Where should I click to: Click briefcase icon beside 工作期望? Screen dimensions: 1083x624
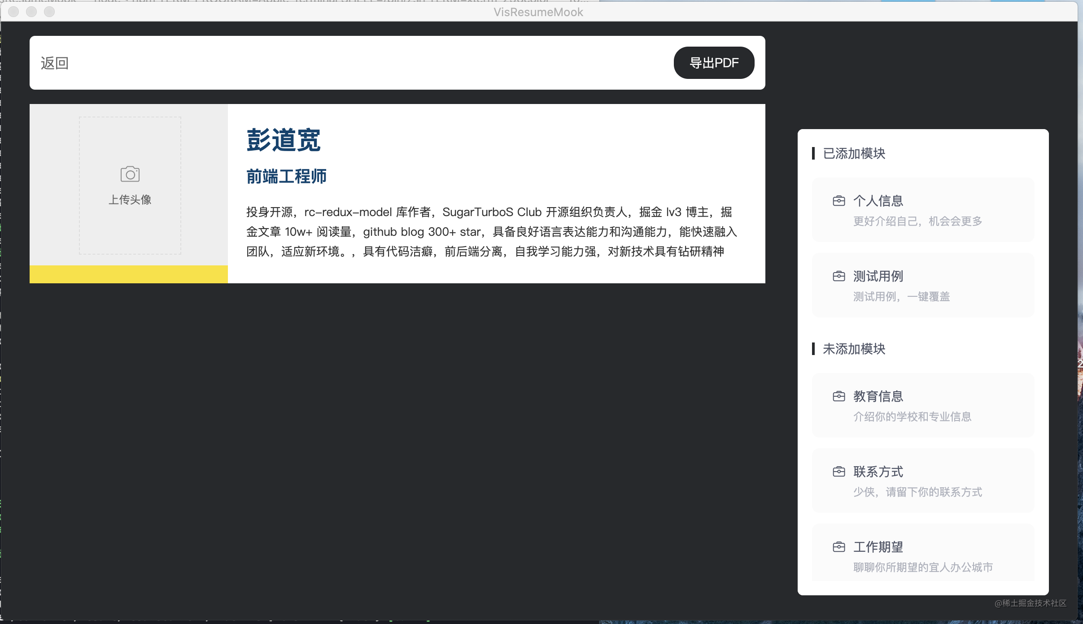tap(838, 547)
